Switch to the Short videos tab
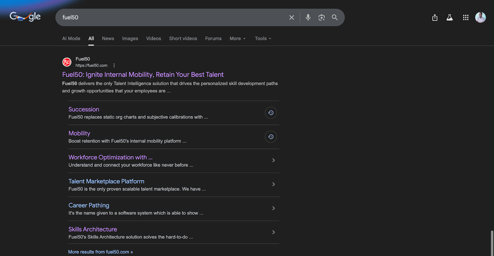This screenshot has width=494, height=256. 183,39
